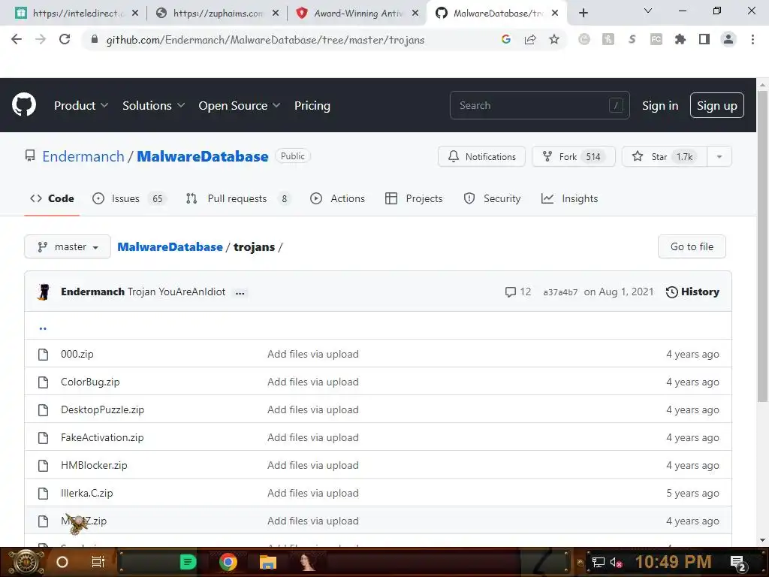
Task: Open the Chrome profile avatar
Action: [x=728, y=39]
